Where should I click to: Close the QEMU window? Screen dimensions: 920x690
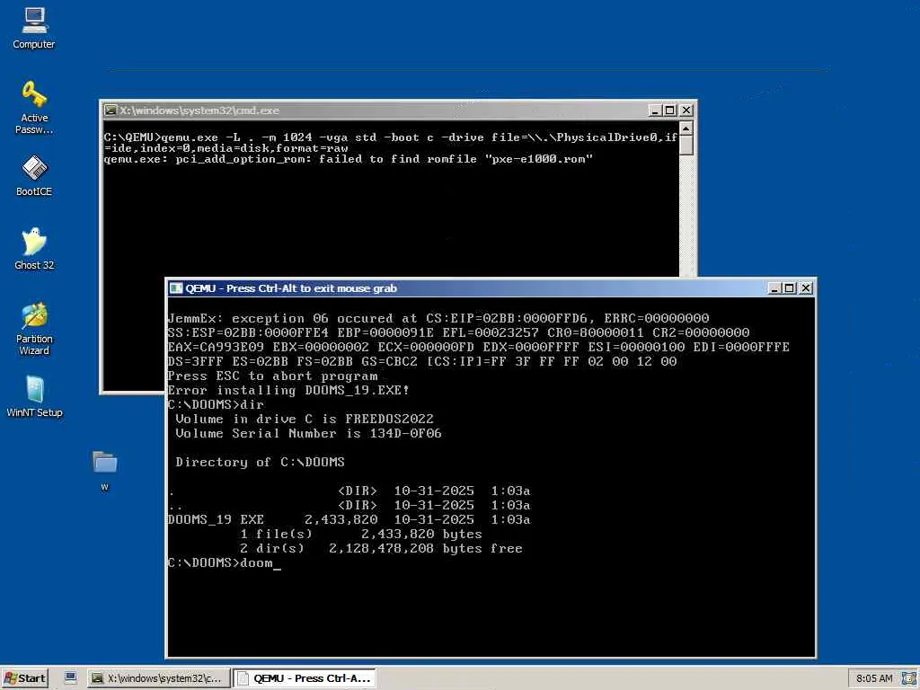pyautogui.click(x=806, y=288)
